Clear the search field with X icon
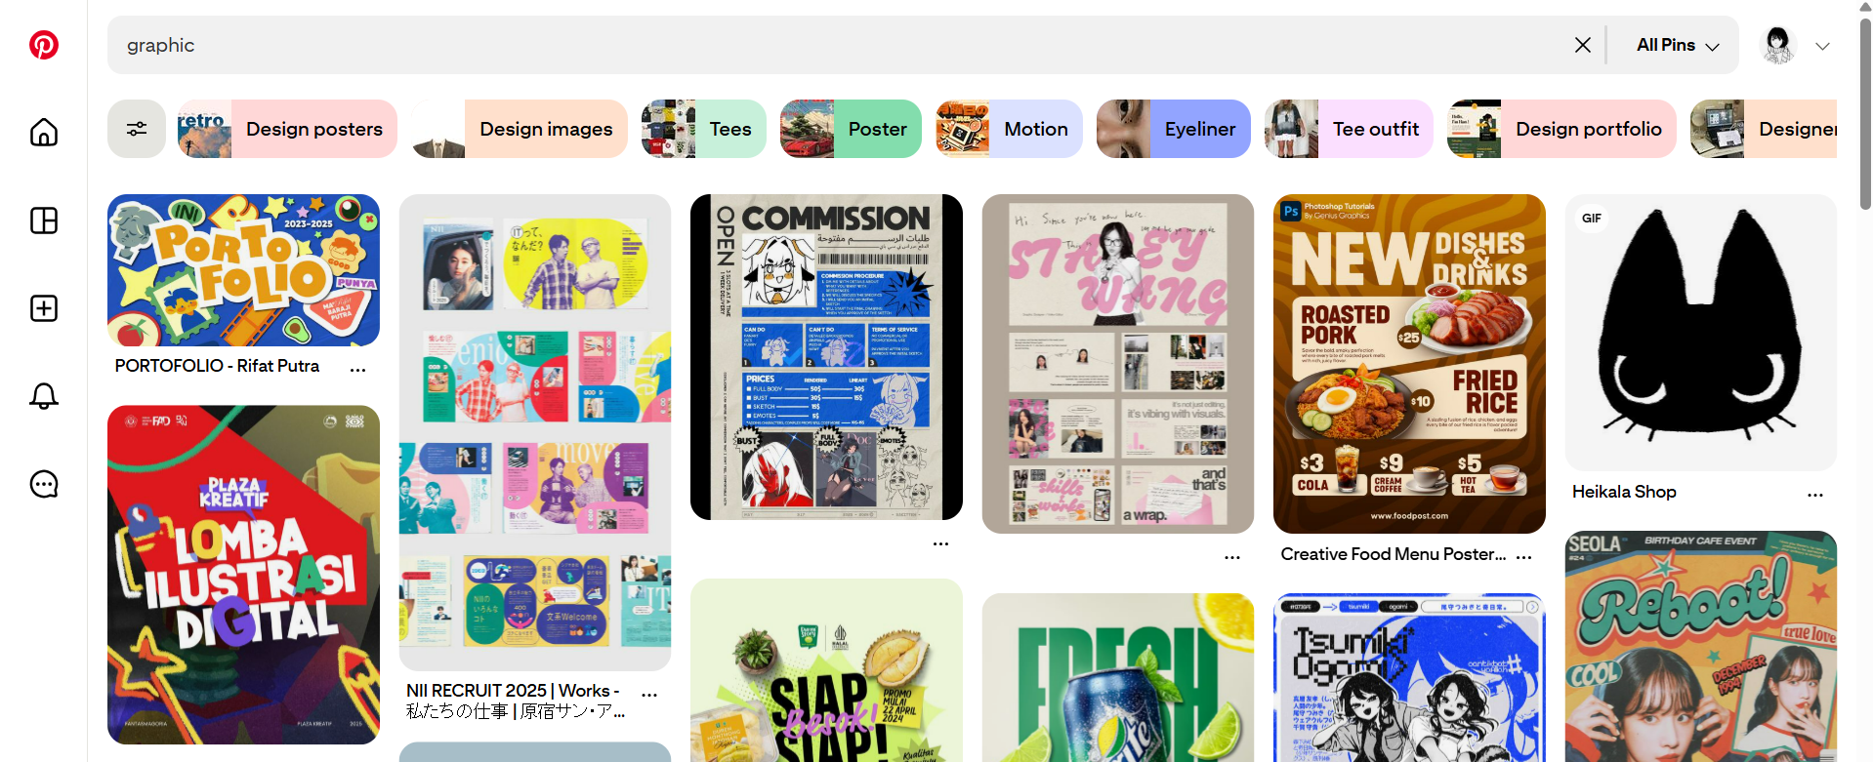The height and width of the screenshot is (762, 1873). 1582,45
